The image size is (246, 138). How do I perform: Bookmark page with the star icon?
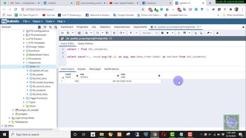143,9
